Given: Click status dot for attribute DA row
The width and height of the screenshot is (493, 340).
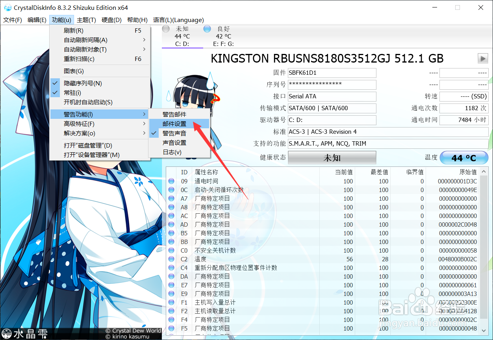Looking at the screenshot, I should (x=171, y=277).
